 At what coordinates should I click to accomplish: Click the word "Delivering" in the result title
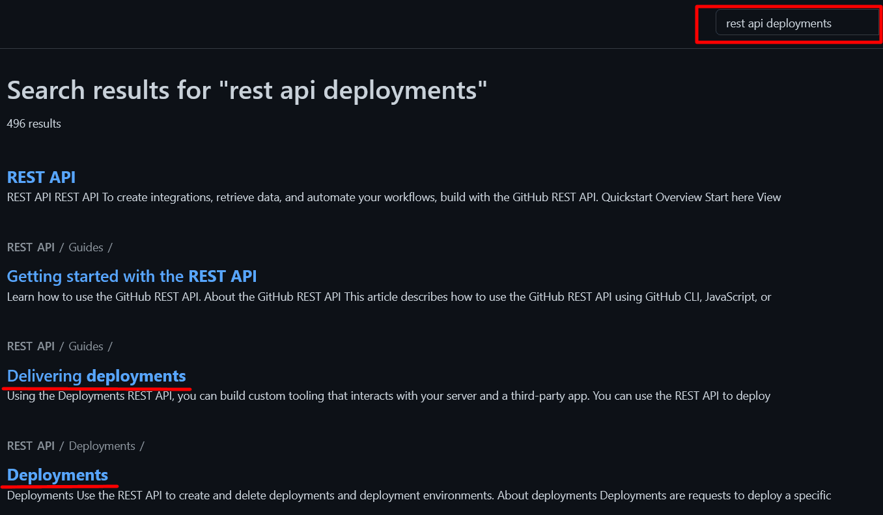tap(44, 376)
